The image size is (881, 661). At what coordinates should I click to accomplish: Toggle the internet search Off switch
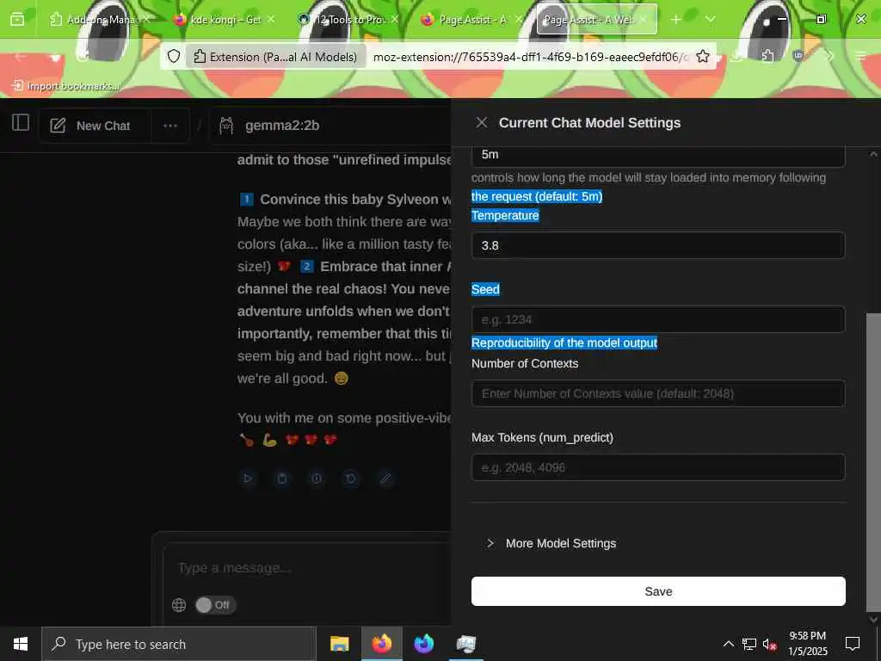coord(215,605)
